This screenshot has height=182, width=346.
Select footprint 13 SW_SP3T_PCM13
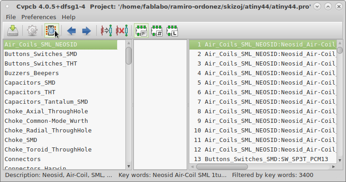263,159
